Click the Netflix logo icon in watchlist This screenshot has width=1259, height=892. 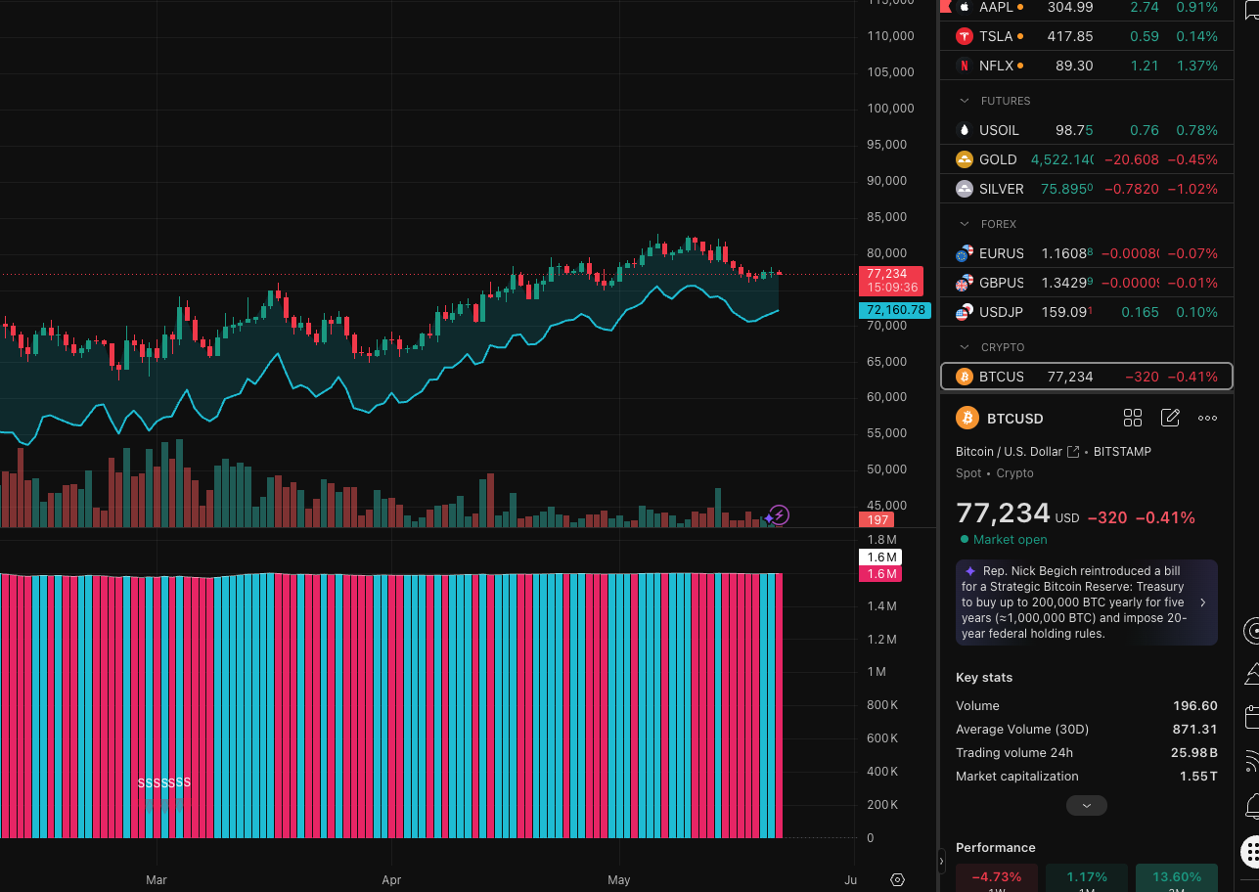click(964, 66)
